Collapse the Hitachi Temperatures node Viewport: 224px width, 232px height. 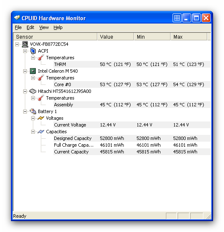coord(33,98)
